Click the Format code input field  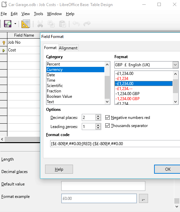point(115,143)
